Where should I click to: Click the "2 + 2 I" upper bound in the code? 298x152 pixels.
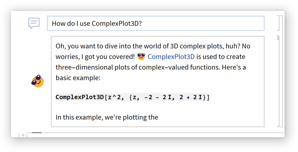click(191, 97)
